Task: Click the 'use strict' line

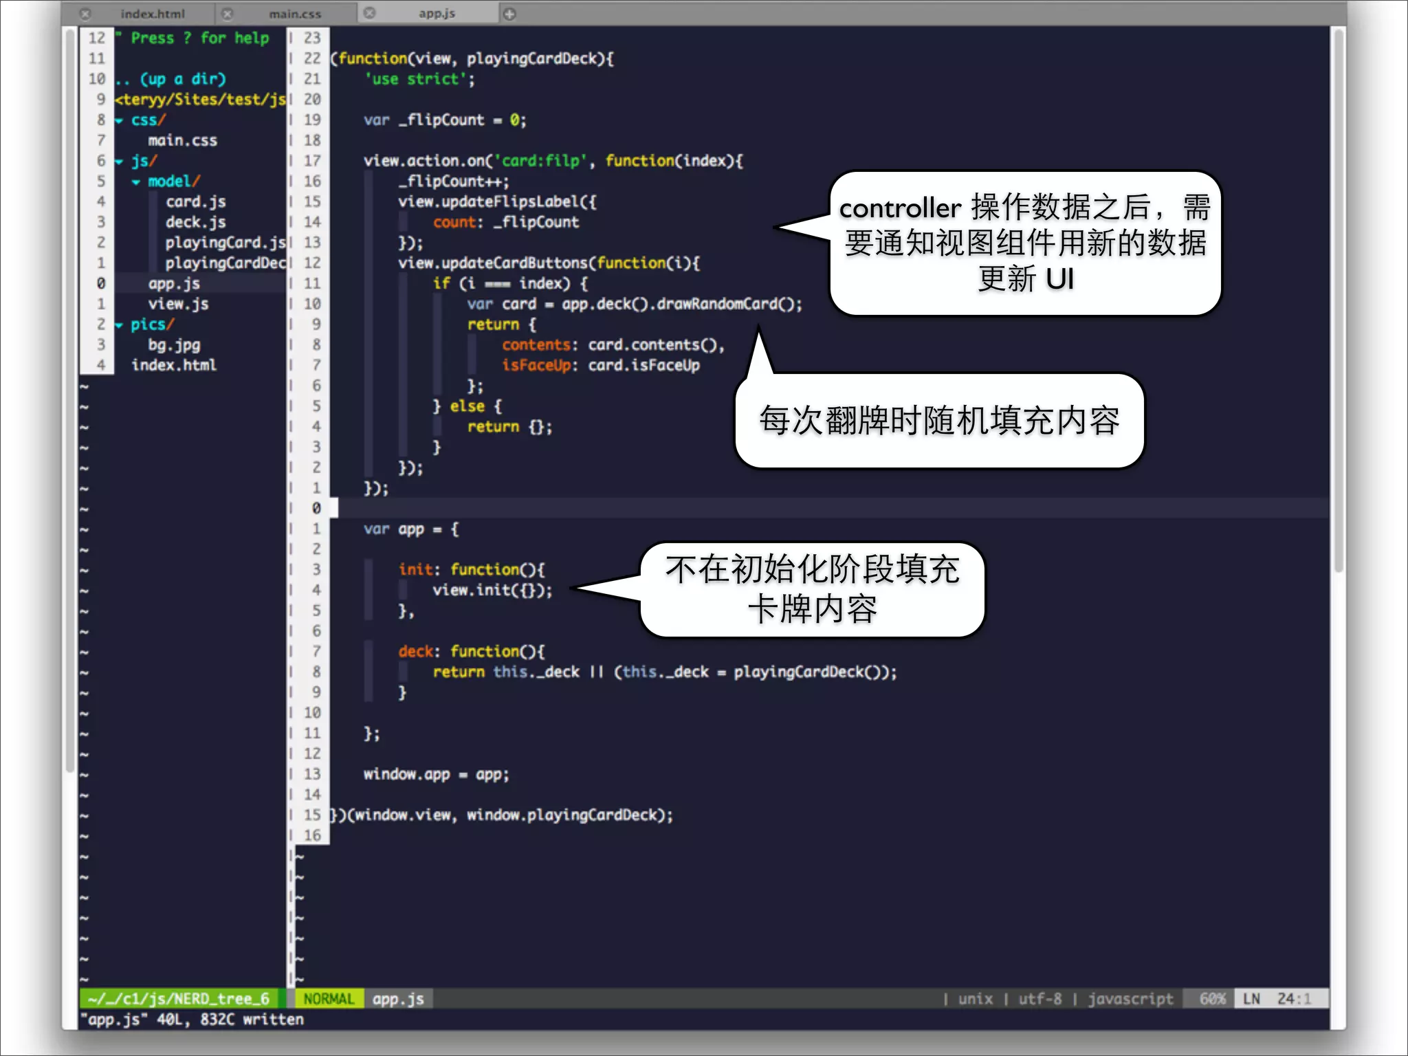Action: tap(420, 79)
